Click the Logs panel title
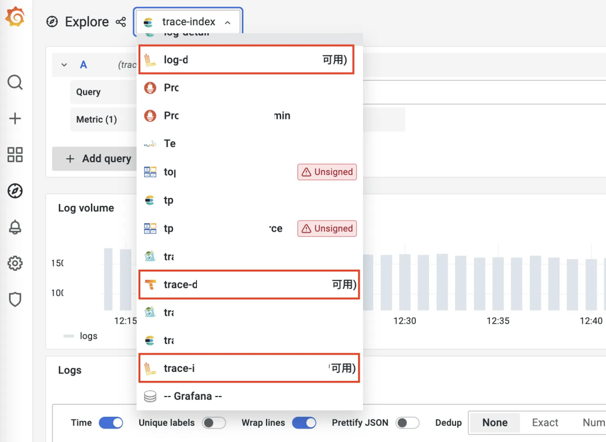 click(x=70, y=370)
